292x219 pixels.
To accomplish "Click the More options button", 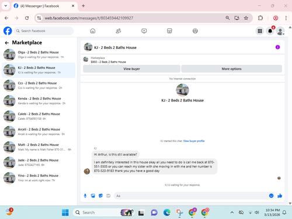I will [x=231, y=69].
